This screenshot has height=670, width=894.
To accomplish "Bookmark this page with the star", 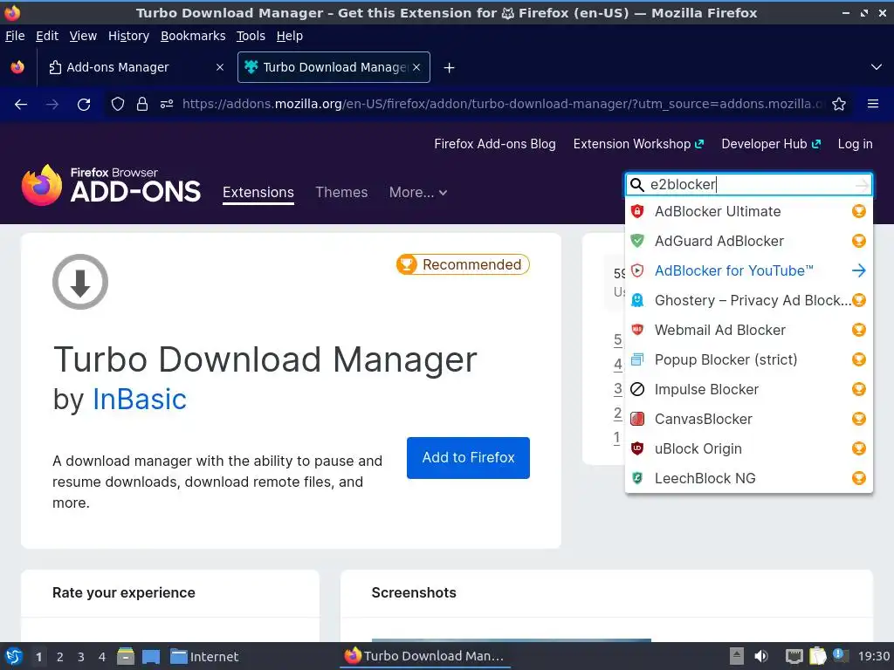I will [839, 104].
